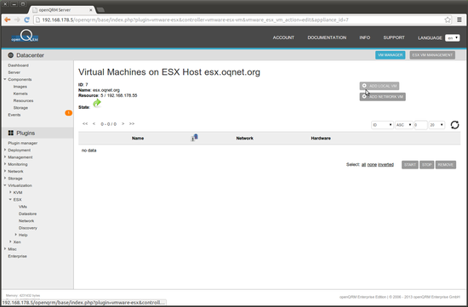468x307 pixels.
Task: Click the browser back arrow
Action: [7, 20]
